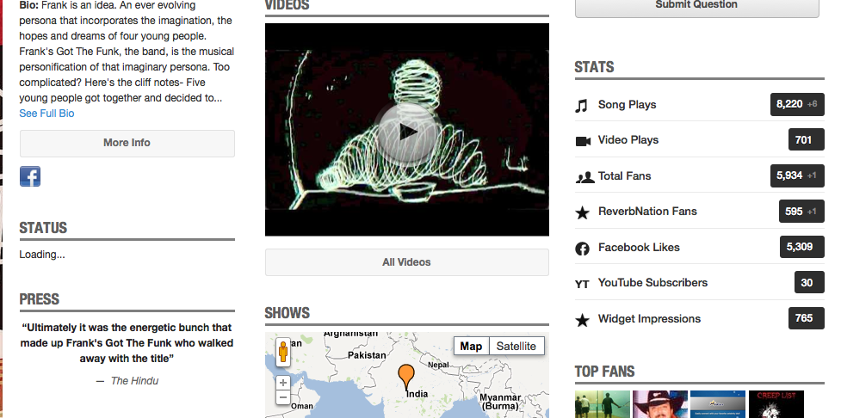The height and width of the screenshot is (418, 841).
Task: Click the Widget Impressions star icon
Action: 583,320
